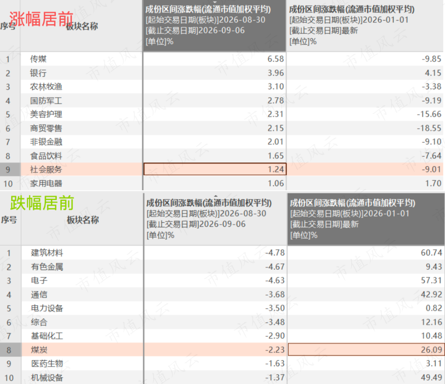The width and height of the screenshot is (445, 384).
Task: Click 板块名称 header in bottom table
Action: point(83,220)
